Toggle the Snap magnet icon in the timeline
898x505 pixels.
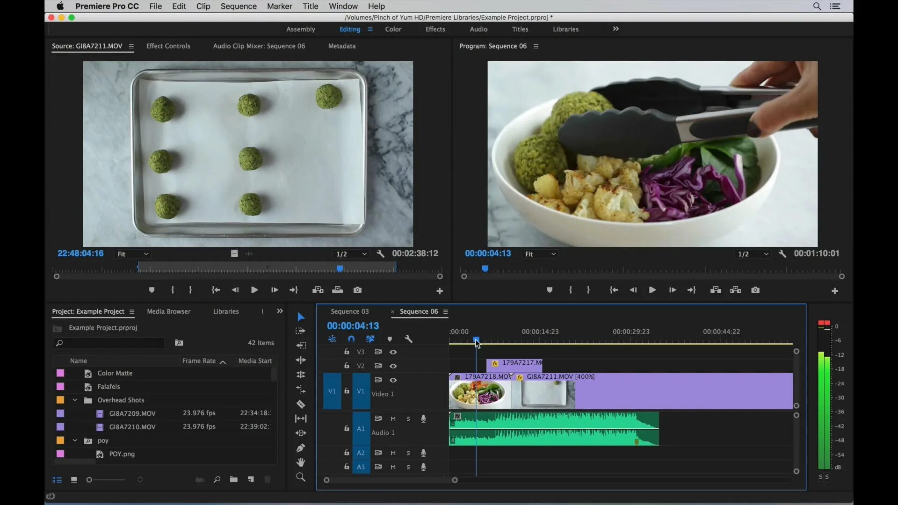pyautogui.click(x=351, y=339)
